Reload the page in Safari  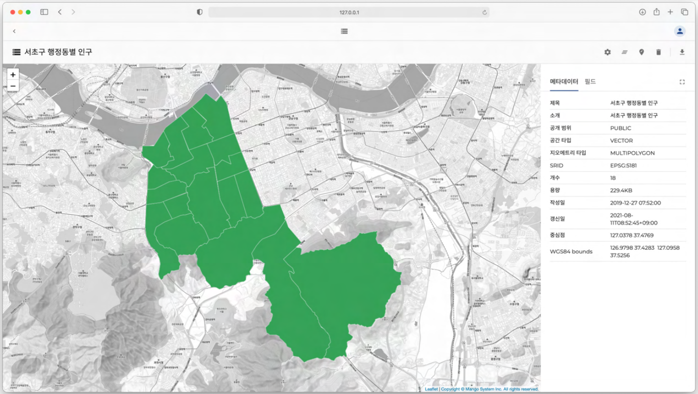click(x=484, y=12)
